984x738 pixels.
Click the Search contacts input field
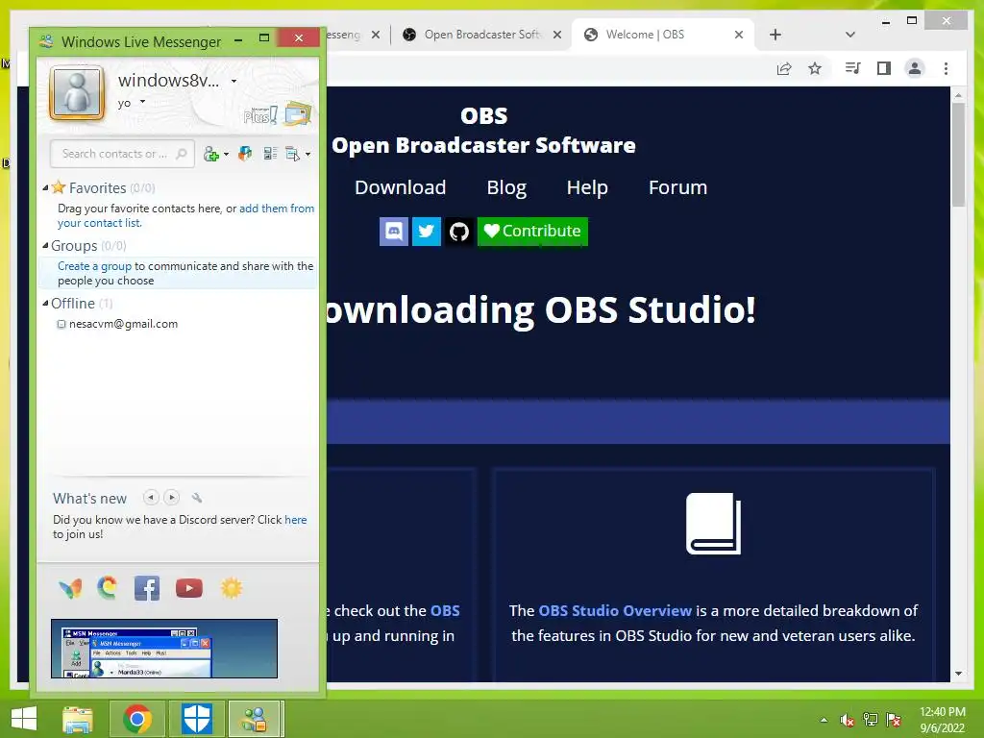coord(122,154)
